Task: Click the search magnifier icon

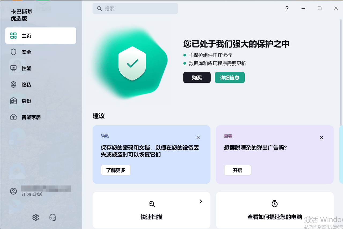Action: pyautogui.click(x=99, y=9)
